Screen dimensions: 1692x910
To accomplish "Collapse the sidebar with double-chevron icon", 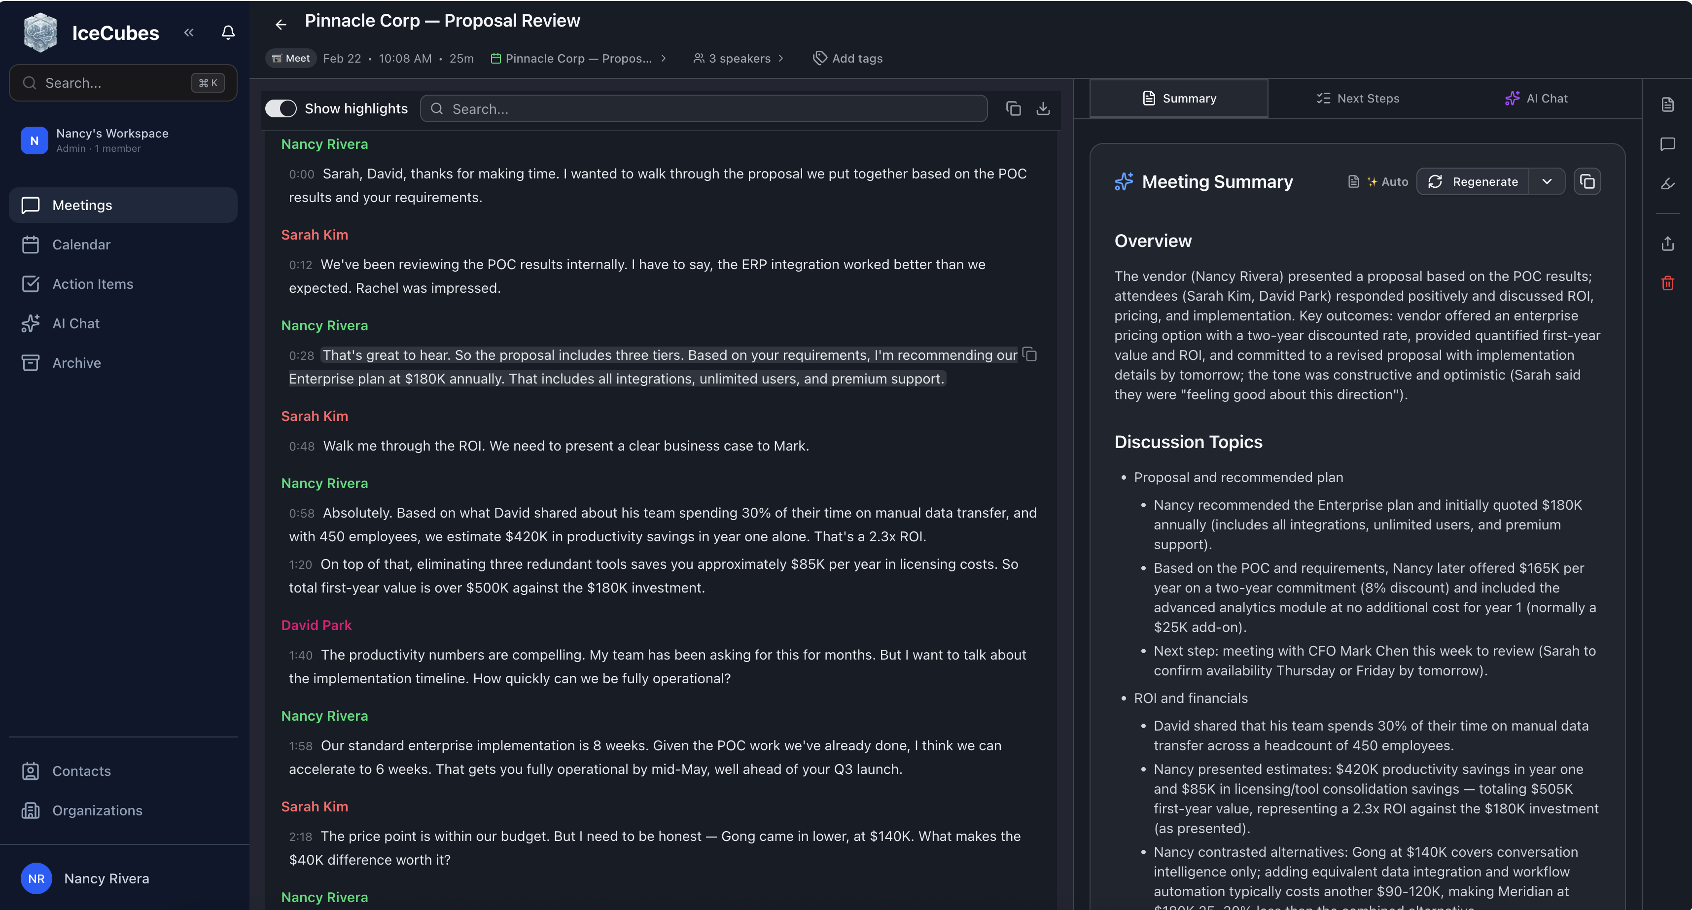I will [x=189, y=32].
